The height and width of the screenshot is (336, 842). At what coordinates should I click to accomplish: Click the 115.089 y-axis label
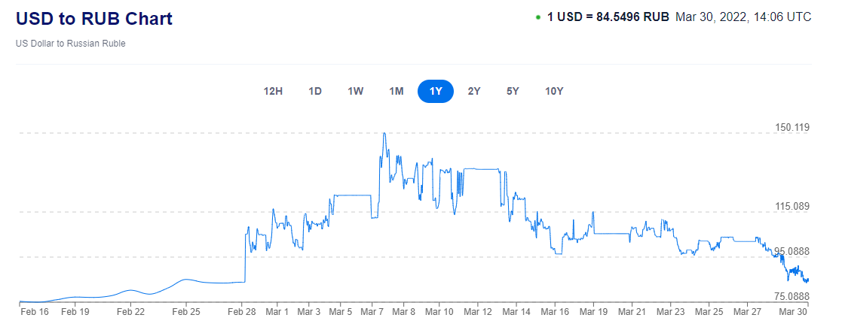(792, 207)
